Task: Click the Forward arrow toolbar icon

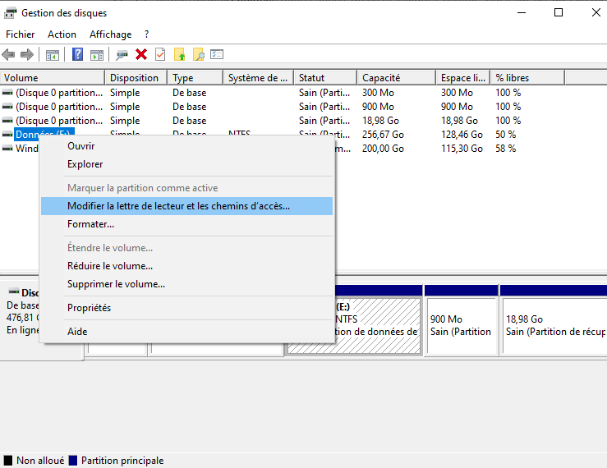Action: [x=27, y=54]
